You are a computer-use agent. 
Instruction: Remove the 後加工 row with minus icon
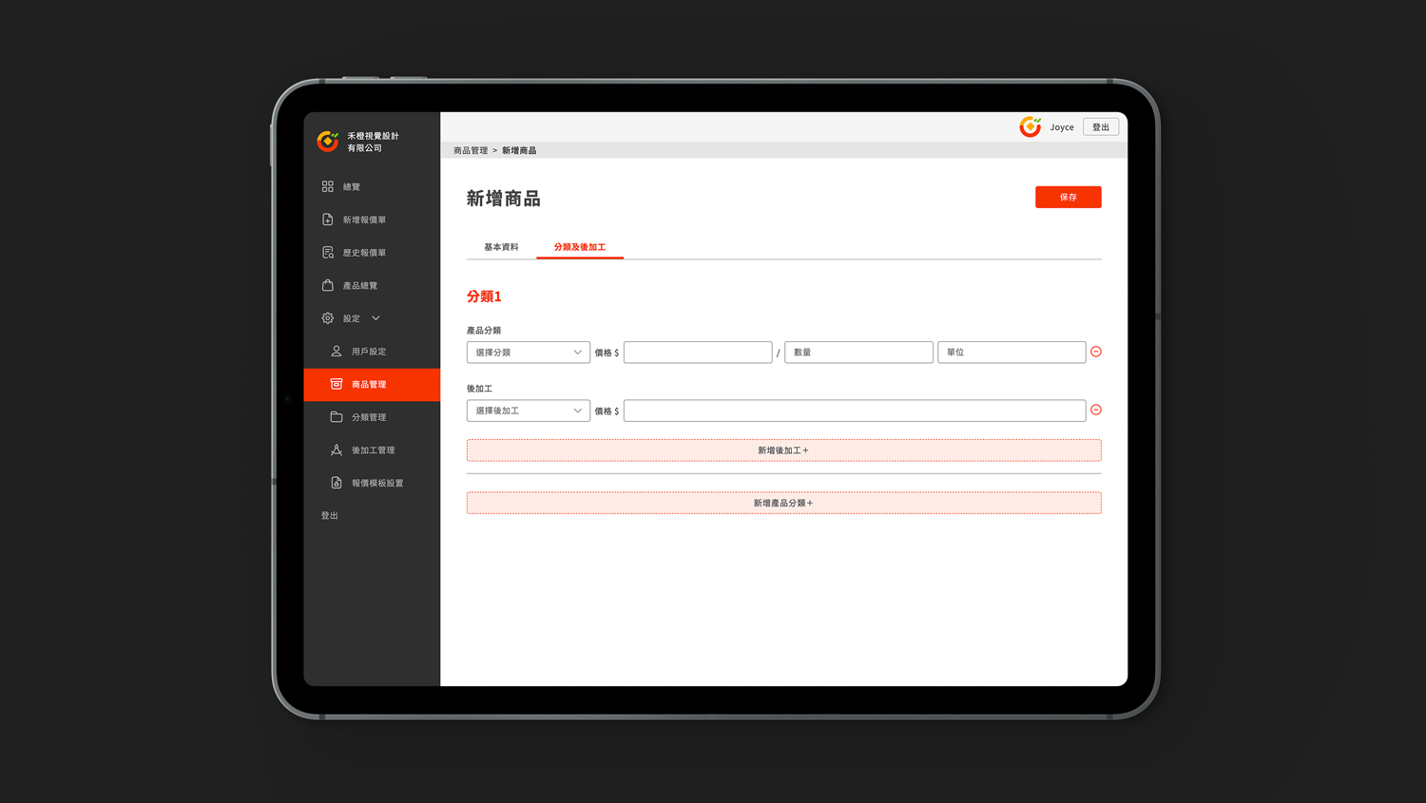pyautogui.click(x=1096, y=410)
